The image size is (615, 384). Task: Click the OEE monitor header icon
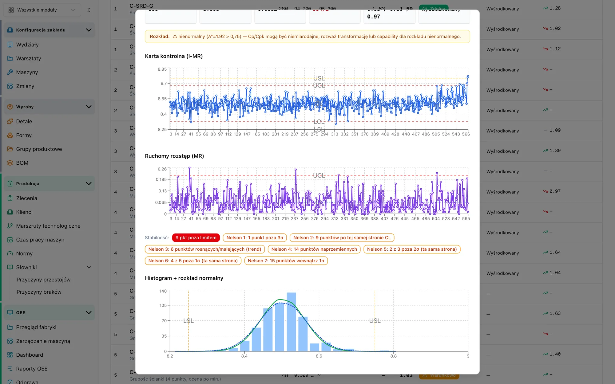tap(10, 312)
